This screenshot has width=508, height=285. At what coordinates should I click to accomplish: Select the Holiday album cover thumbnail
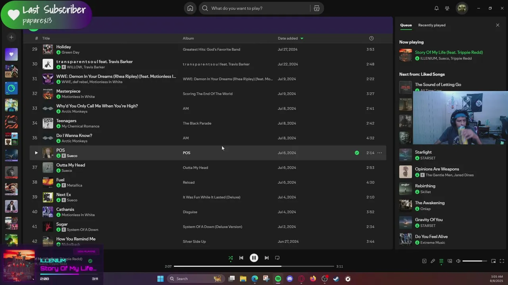click(48, 49)
